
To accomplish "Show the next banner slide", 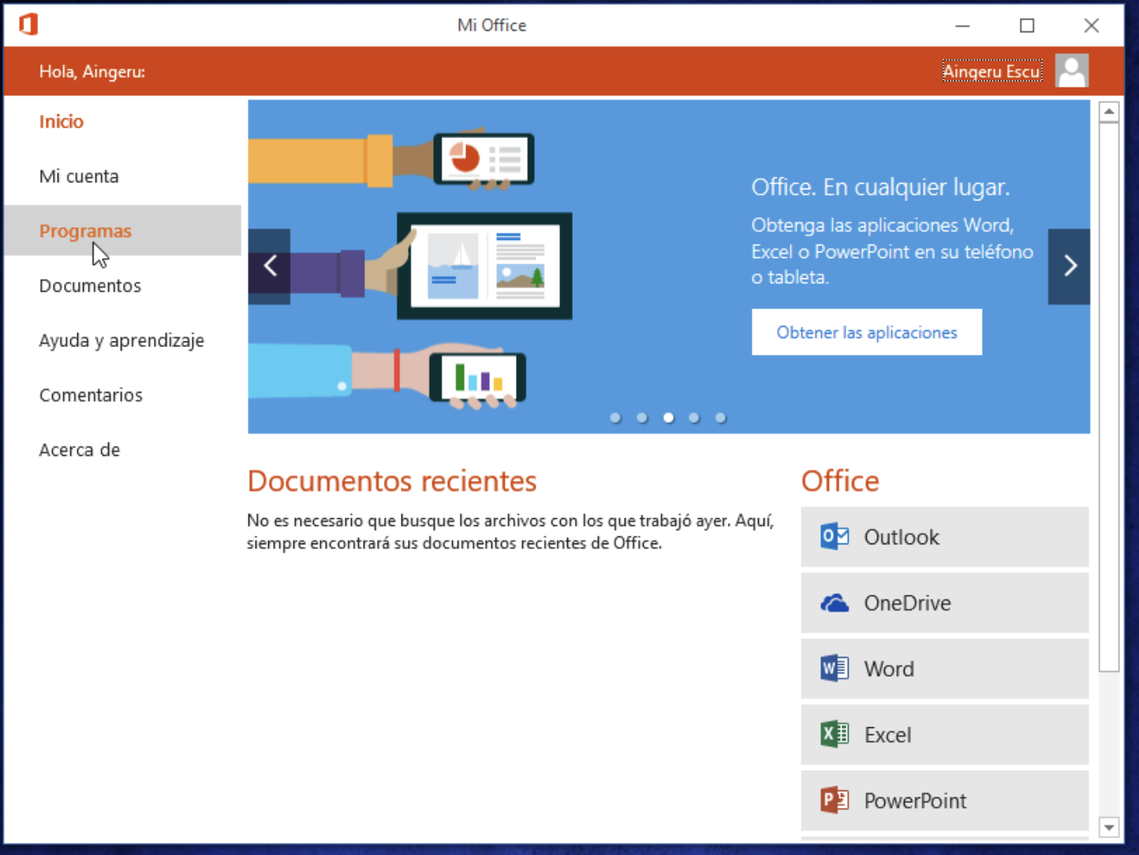I will [1070, 266].
